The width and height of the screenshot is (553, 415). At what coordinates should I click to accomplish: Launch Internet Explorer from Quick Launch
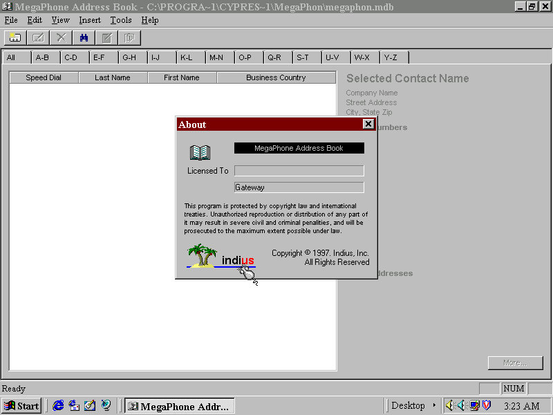[59, 406]
